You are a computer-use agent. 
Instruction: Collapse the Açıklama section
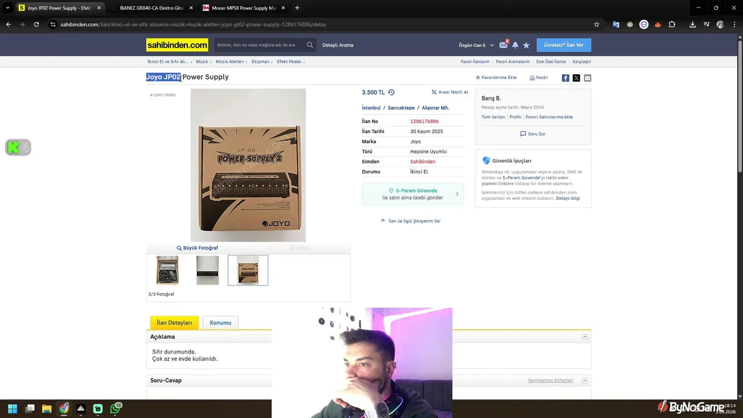585,337
